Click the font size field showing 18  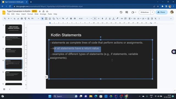(x=95, y=18)
